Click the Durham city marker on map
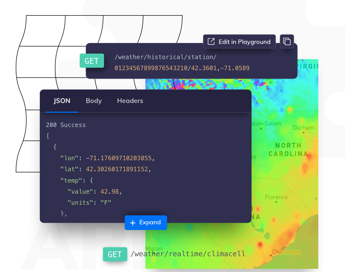Screen dimensions: 345x272 click(303, 132)
